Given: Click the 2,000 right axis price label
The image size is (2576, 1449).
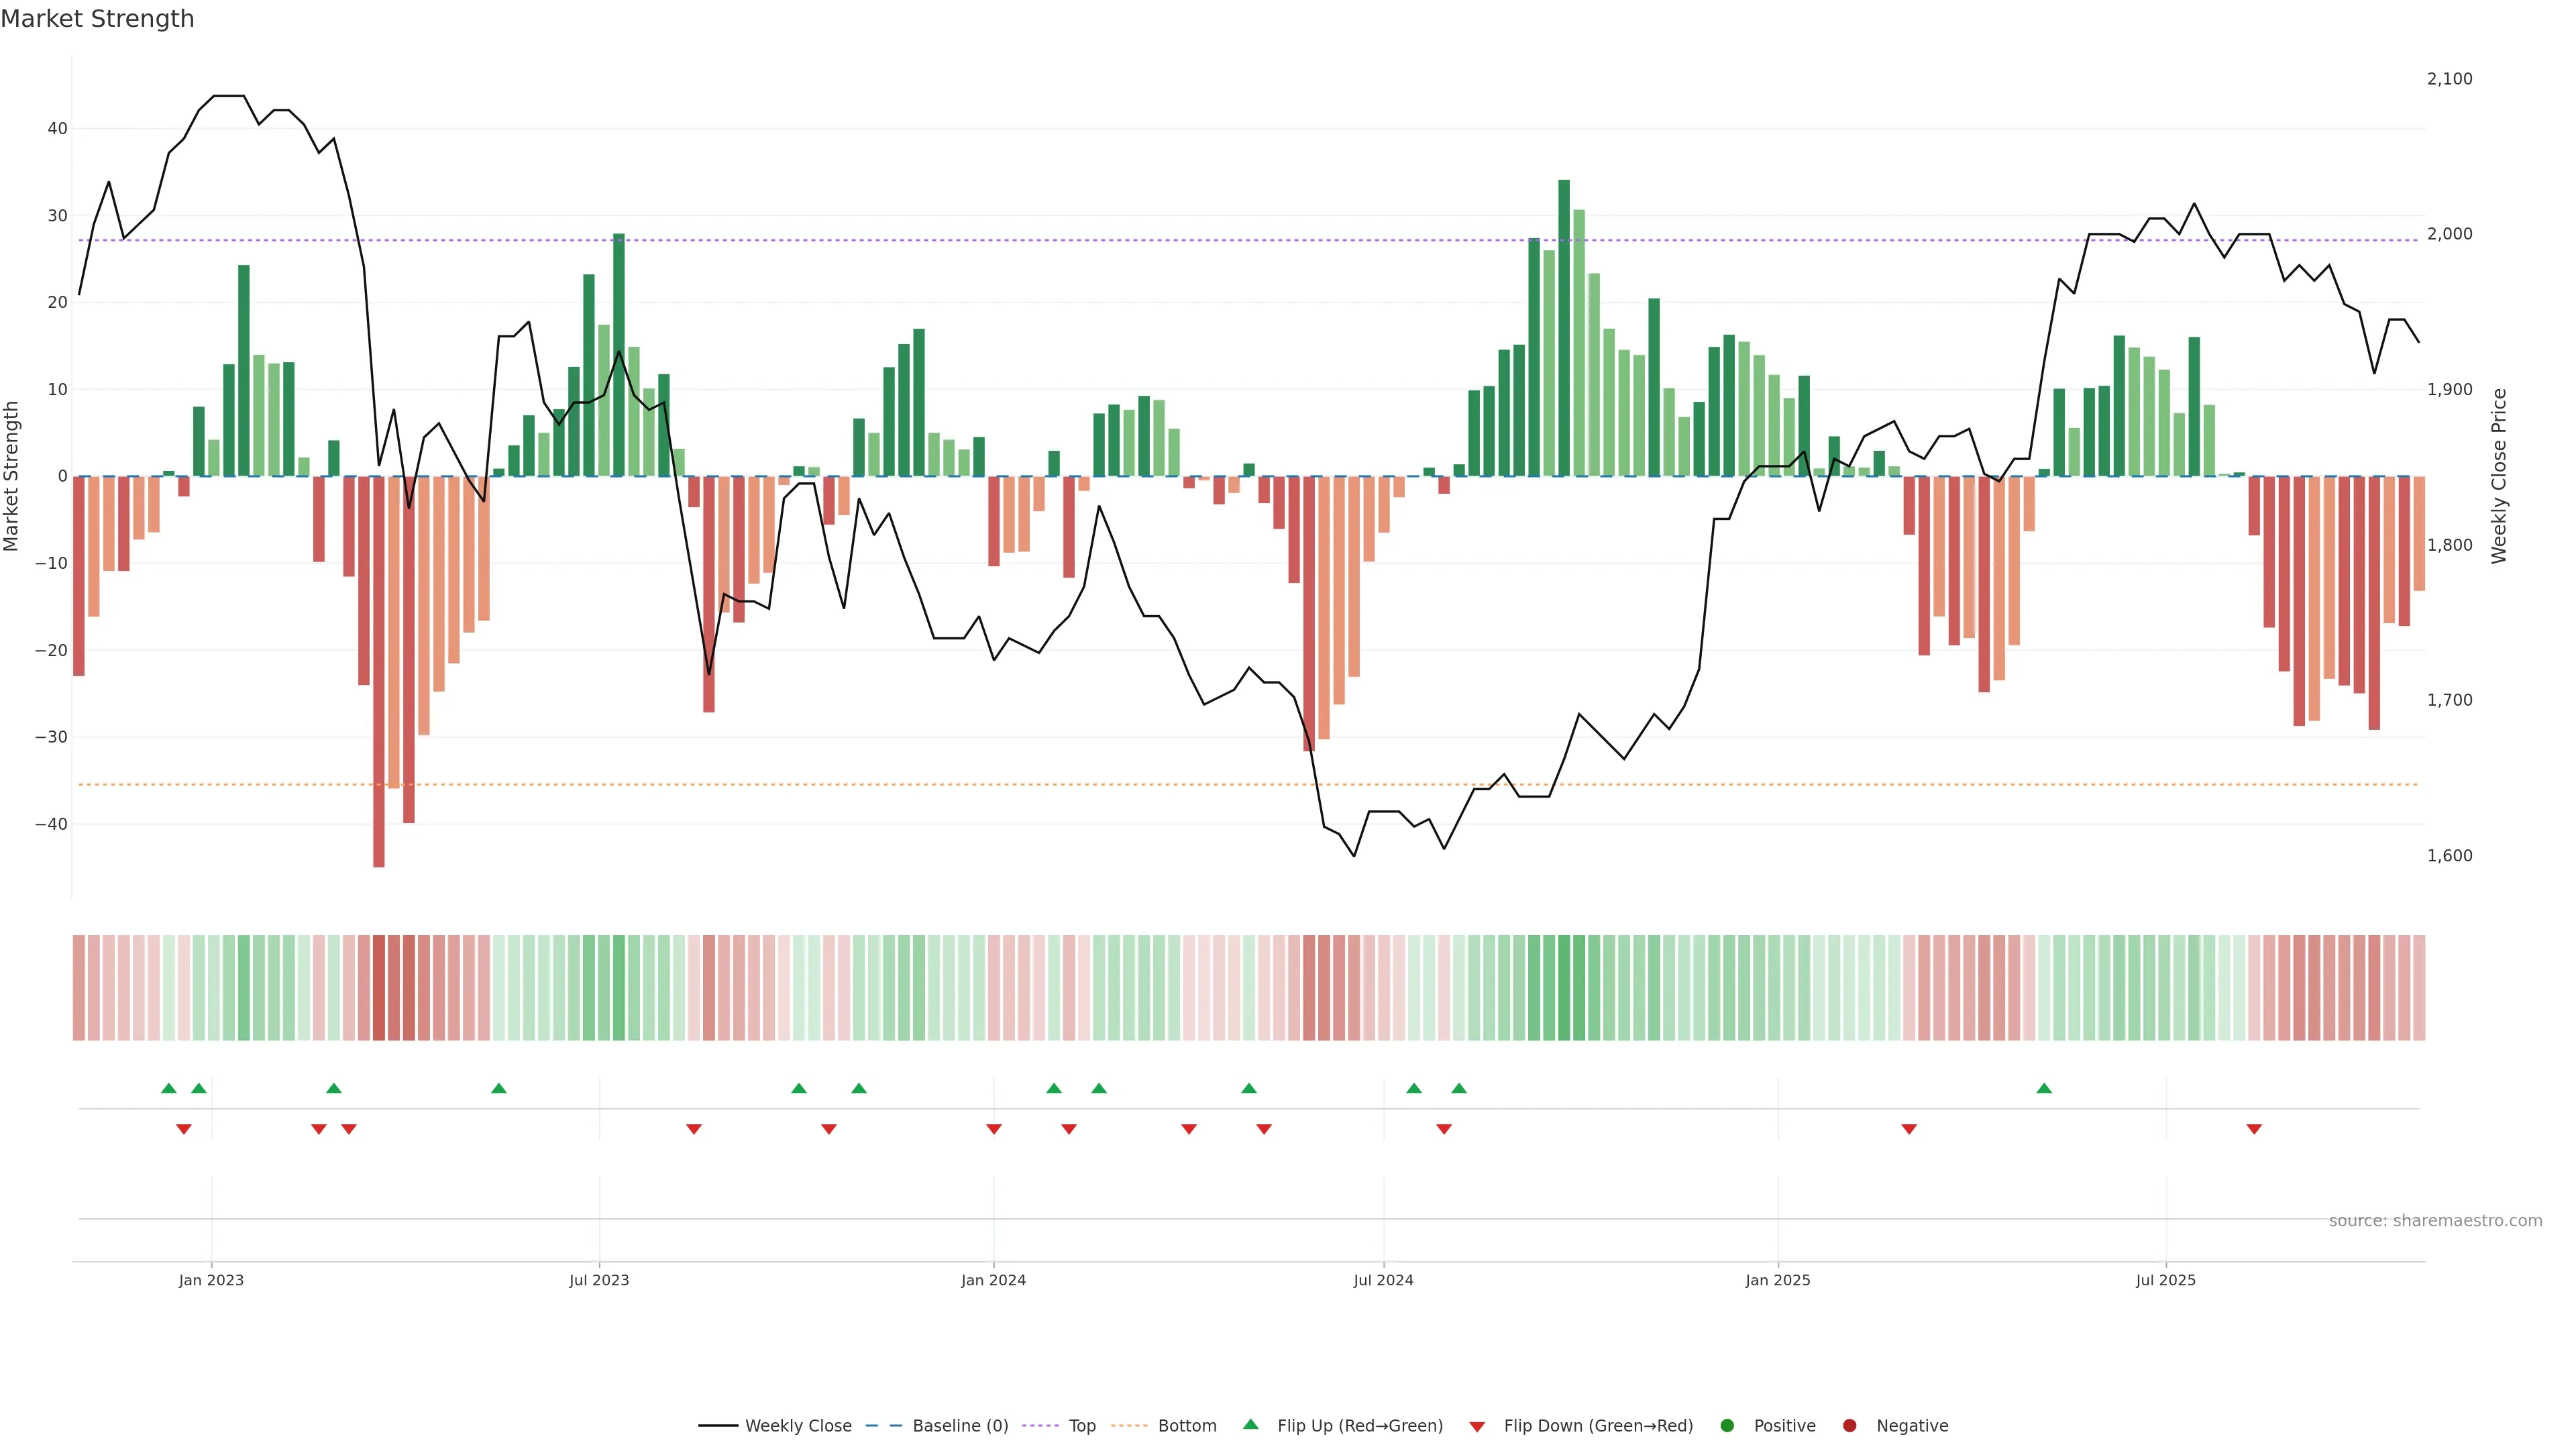Looking at the screenshot, I should coord(2449,234).
